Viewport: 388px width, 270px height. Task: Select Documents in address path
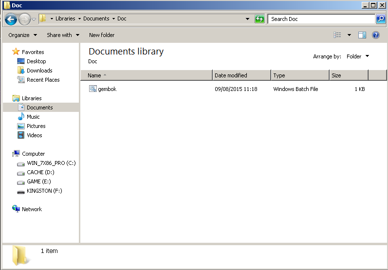96,18
